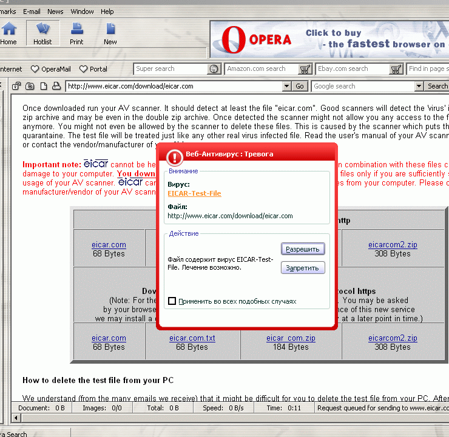Image resolution: width=449 pixels, height=437 pixels.
Task: Click the Search button next to Google search
Action: pos(437,86)
